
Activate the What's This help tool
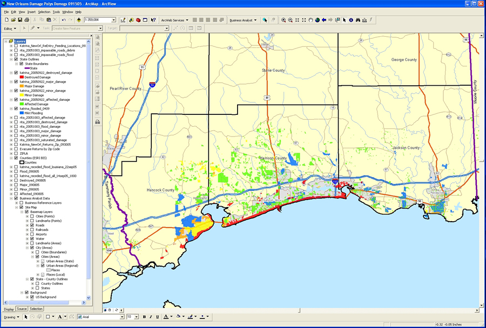coord(153,20)
